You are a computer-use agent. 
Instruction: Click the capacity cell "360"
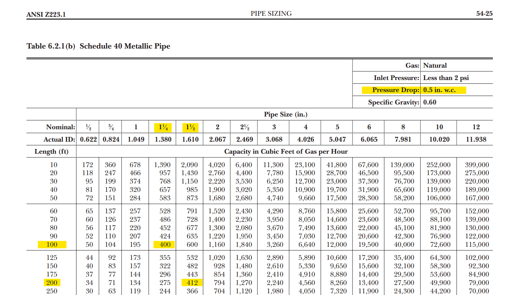pos(110,165)
